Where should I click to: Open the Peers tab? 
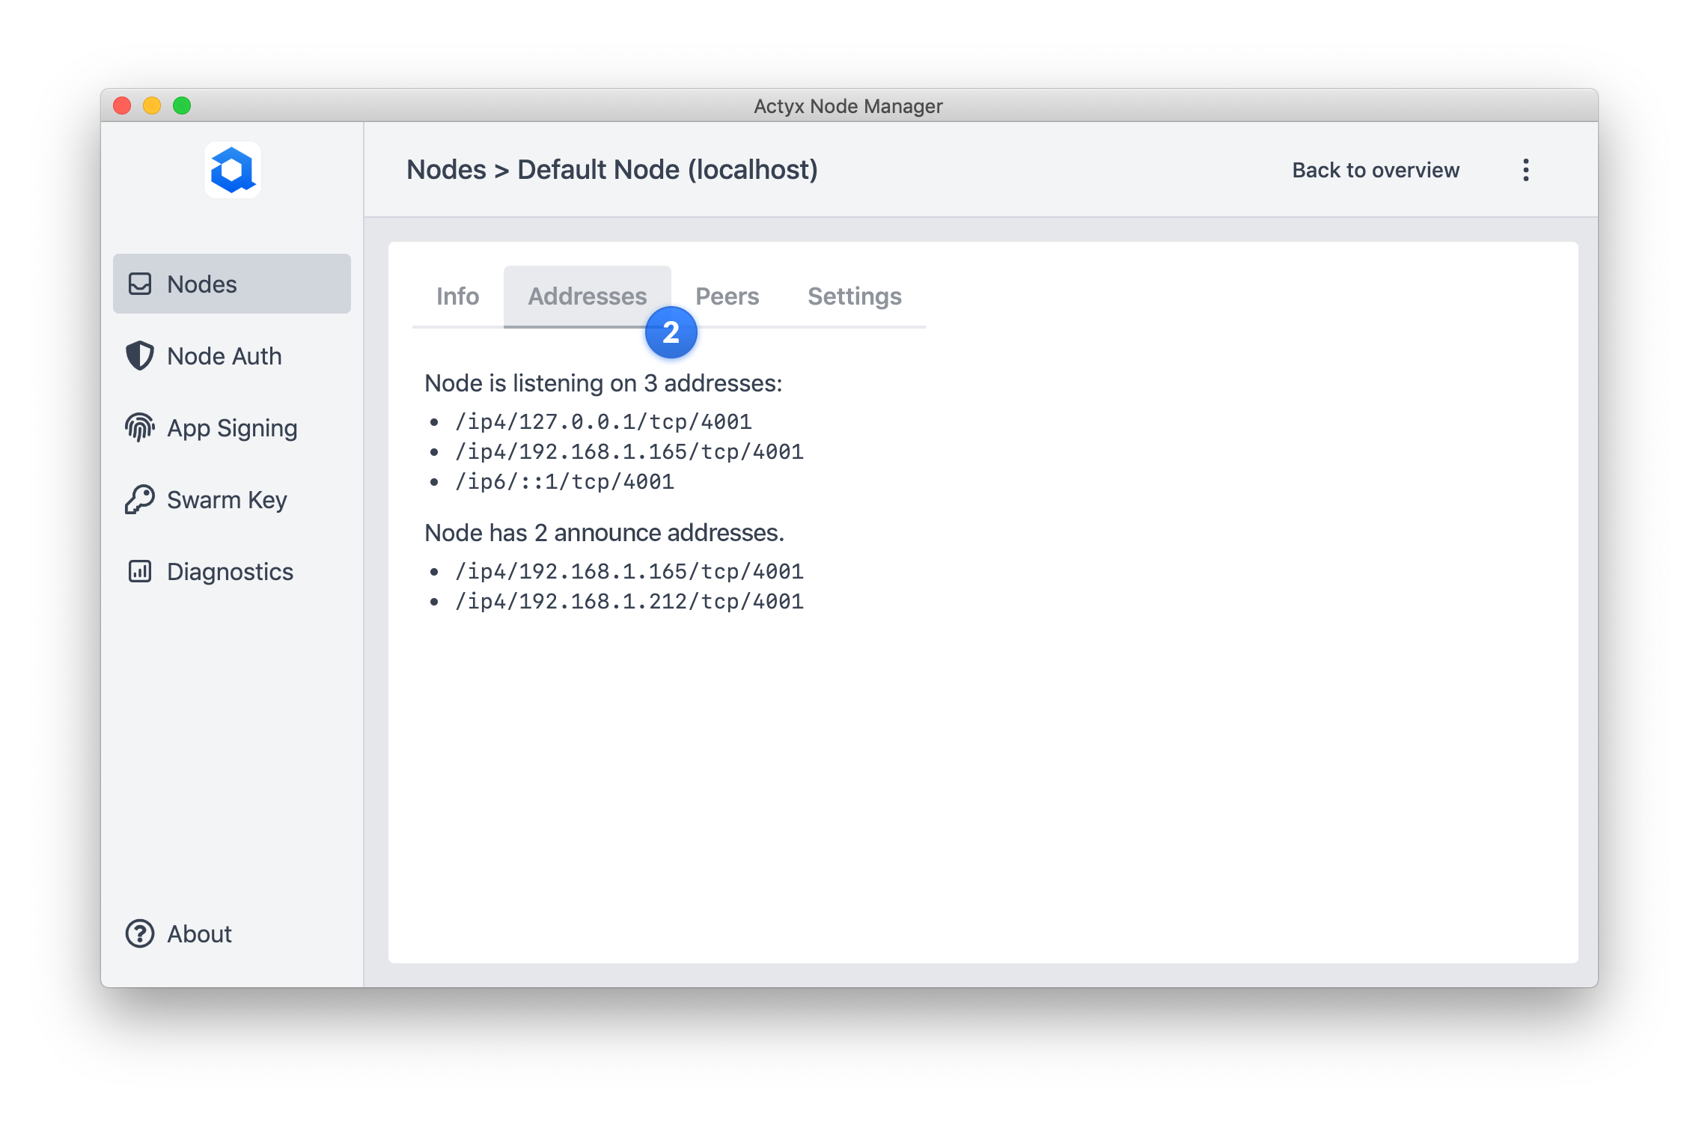click(x=728, y=296)
